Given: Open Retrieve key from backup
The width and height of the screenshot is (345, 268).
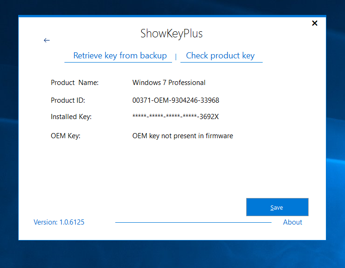Looking at the screenshot, I should tap(120, 56).
